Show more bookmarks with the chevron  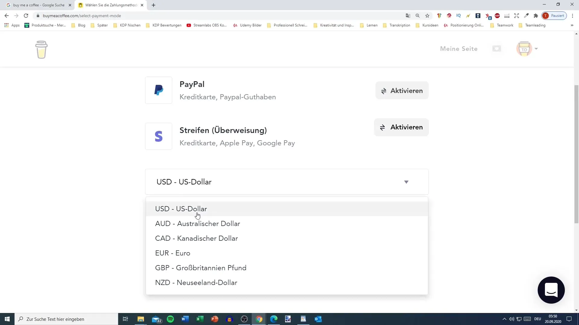pos(572,25)
